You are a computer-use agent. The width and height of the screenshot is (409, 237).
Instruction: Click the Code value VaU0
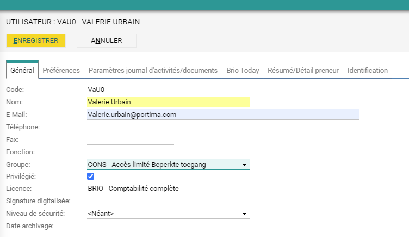(x=95, y=89)
